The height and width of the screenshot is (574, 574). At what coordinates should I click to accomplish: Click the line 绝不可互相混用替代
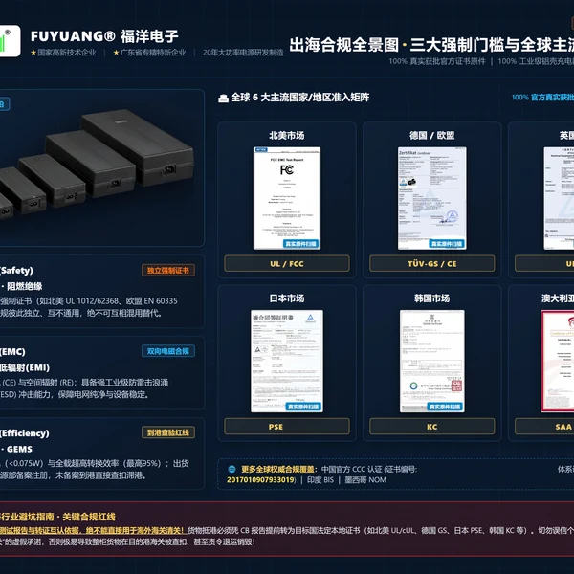(81, 313)
